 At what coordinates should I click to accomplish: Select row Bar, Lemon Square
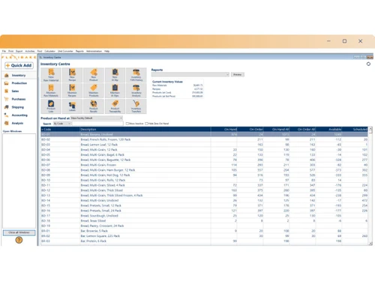(204, 236)
